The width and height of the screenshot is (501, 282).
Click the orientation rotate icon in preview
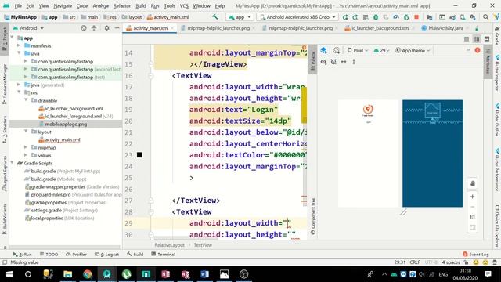[336, 50]
